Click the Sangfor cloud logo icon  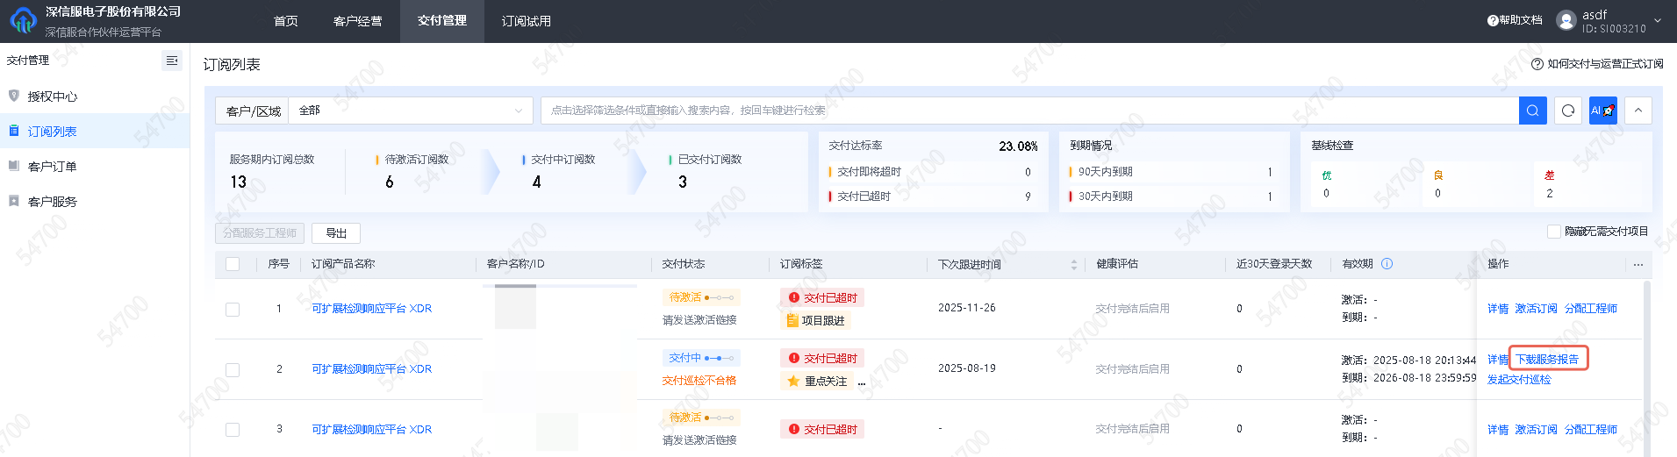point(23,19)
